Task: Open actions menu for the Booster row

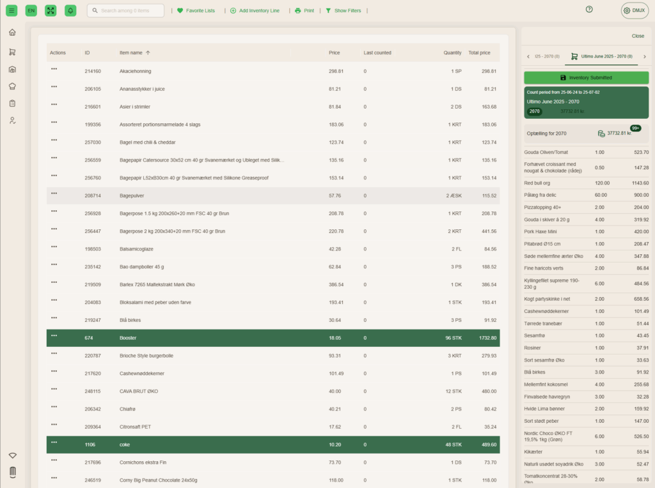Action: pos(54,336)
